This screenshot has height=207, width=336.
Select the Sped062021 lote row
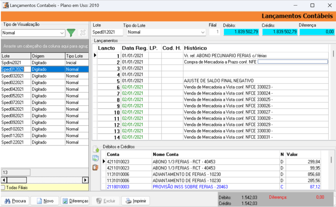point(45,109)
